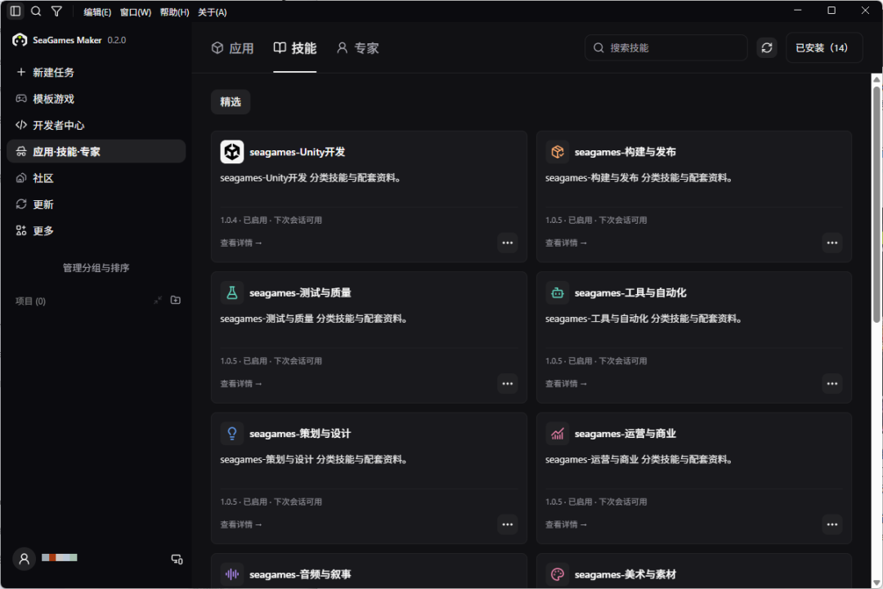Click the seagames-音频与叙事 card title
This screenshot has width=883, height=589.
pos(300,574)
